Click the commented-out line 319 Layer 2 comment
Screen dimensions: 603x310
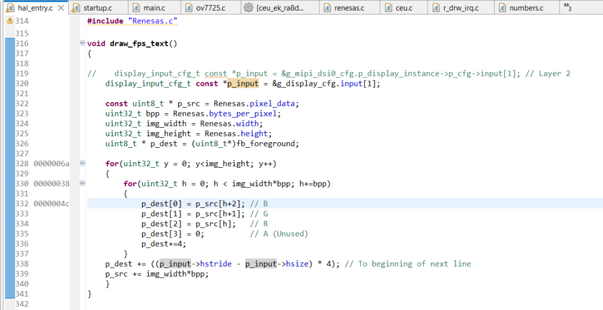[329, 74]
